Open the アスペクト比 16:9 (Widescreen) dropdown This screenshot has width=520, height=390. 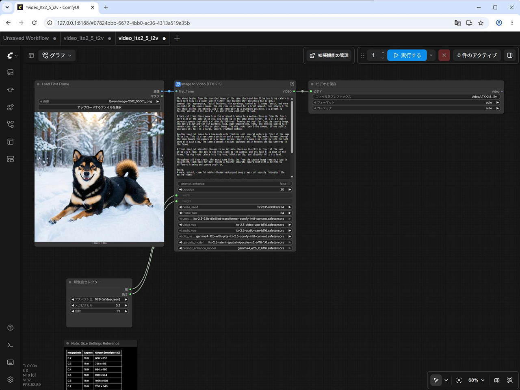100,299
